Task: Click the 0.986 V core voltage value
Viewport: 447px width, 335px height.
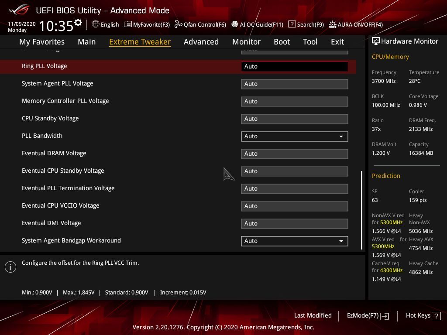Action: click(x=418, y=105)
